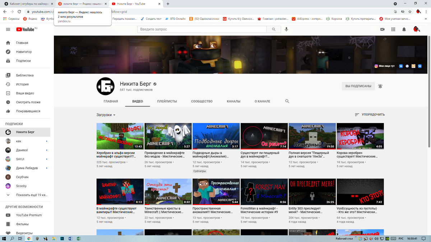Open the Excel icon in the taskbar
This screenshot has width=431, height=242.
click(79, 238)
